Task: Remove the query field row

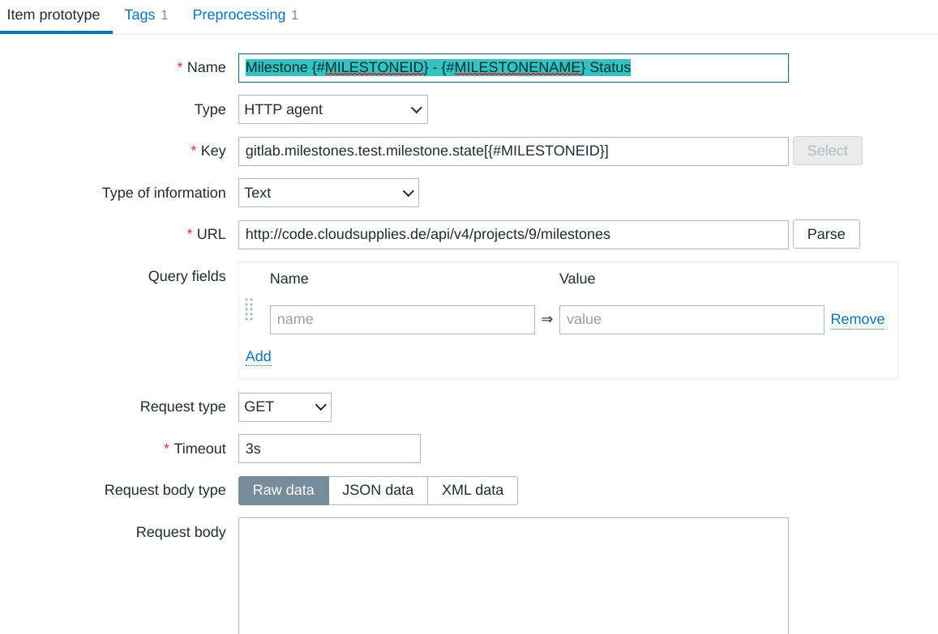Action: point(857,319)
